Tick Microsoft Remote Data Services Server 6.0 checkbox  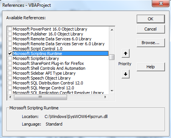pos(10,44)
